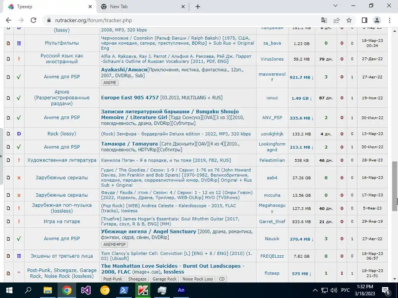
Task: Select the Трекер tab
Action: (49, 7)
